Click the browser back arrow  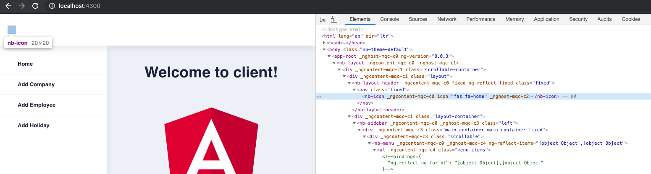pos(8,6)
